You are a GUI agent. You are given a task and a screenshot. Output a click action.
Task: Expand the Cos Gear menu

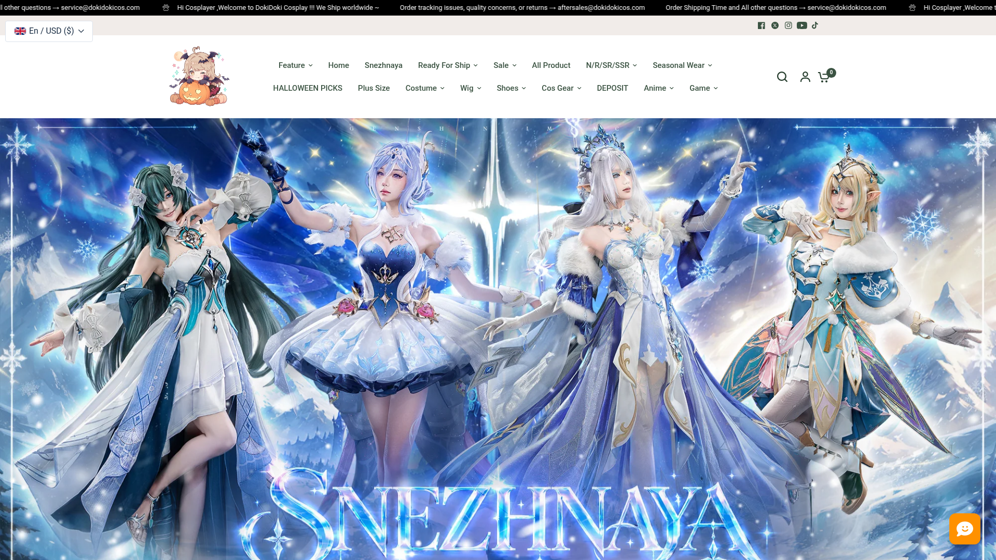coord(561,88)
